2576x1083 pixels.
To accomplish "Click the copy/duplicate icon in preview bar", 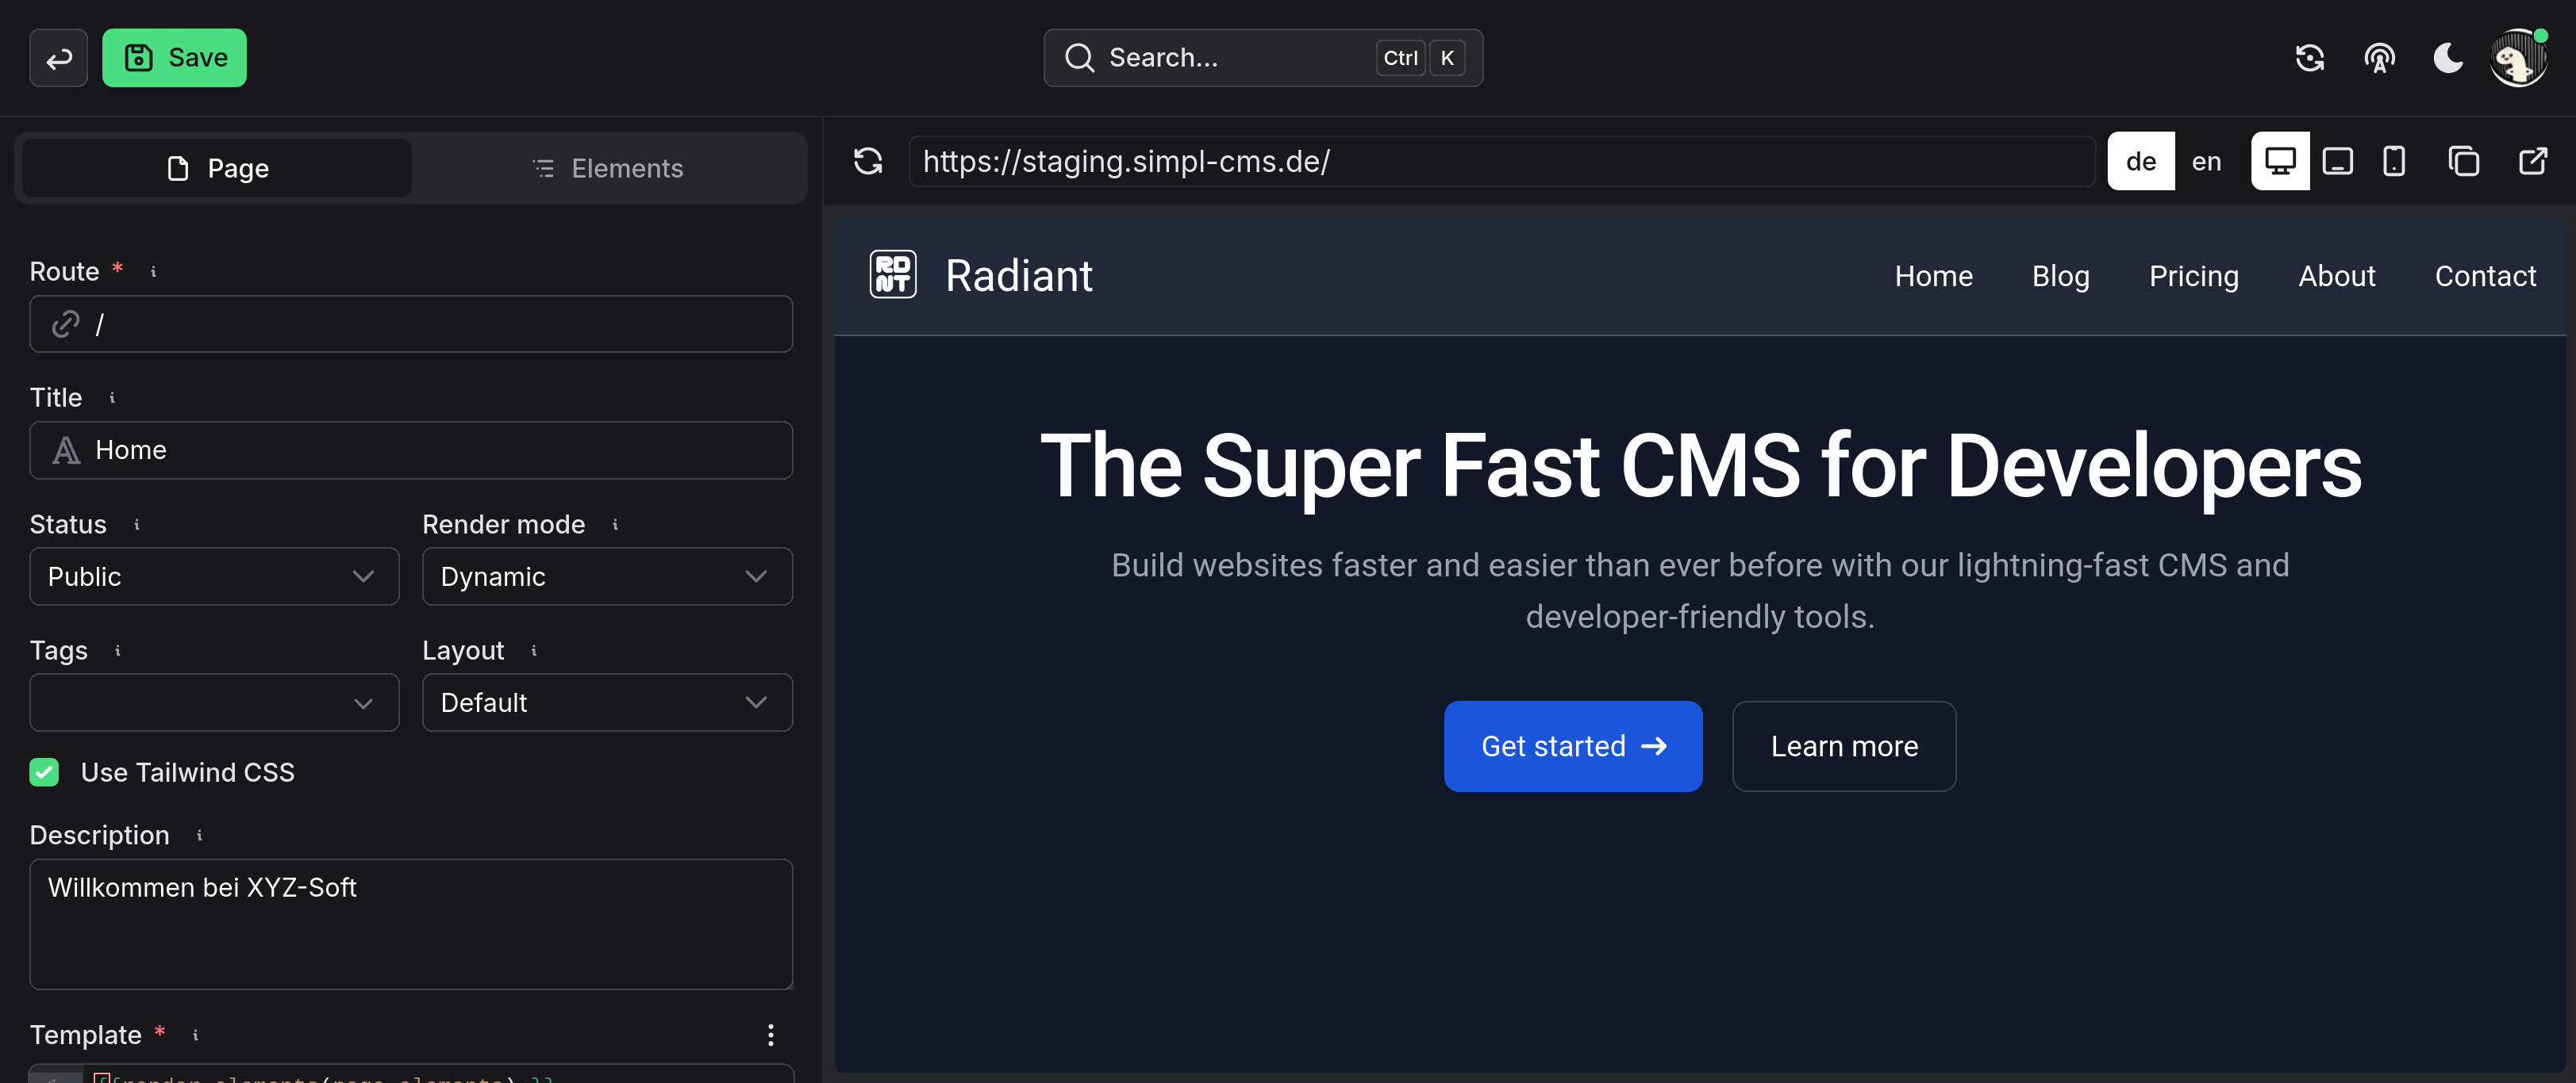I will (x=2463, y=161).
